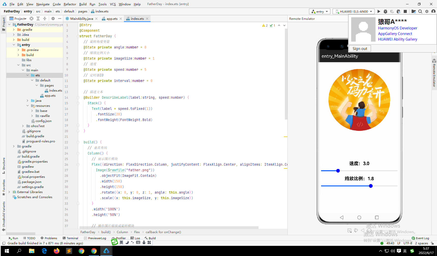Open Firefox from the Windows taskbar
The image size is (437, 256).
tap(56, 251)
